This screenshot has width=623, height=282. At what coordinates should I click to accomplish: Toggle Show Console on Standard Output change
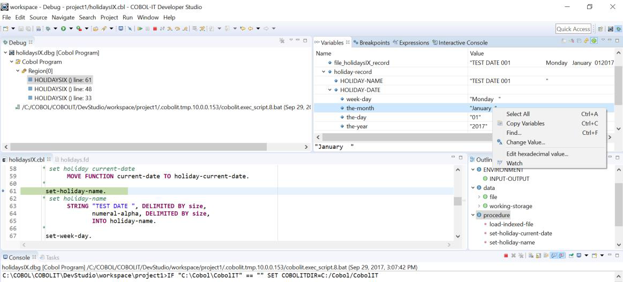tap(554, 255)
